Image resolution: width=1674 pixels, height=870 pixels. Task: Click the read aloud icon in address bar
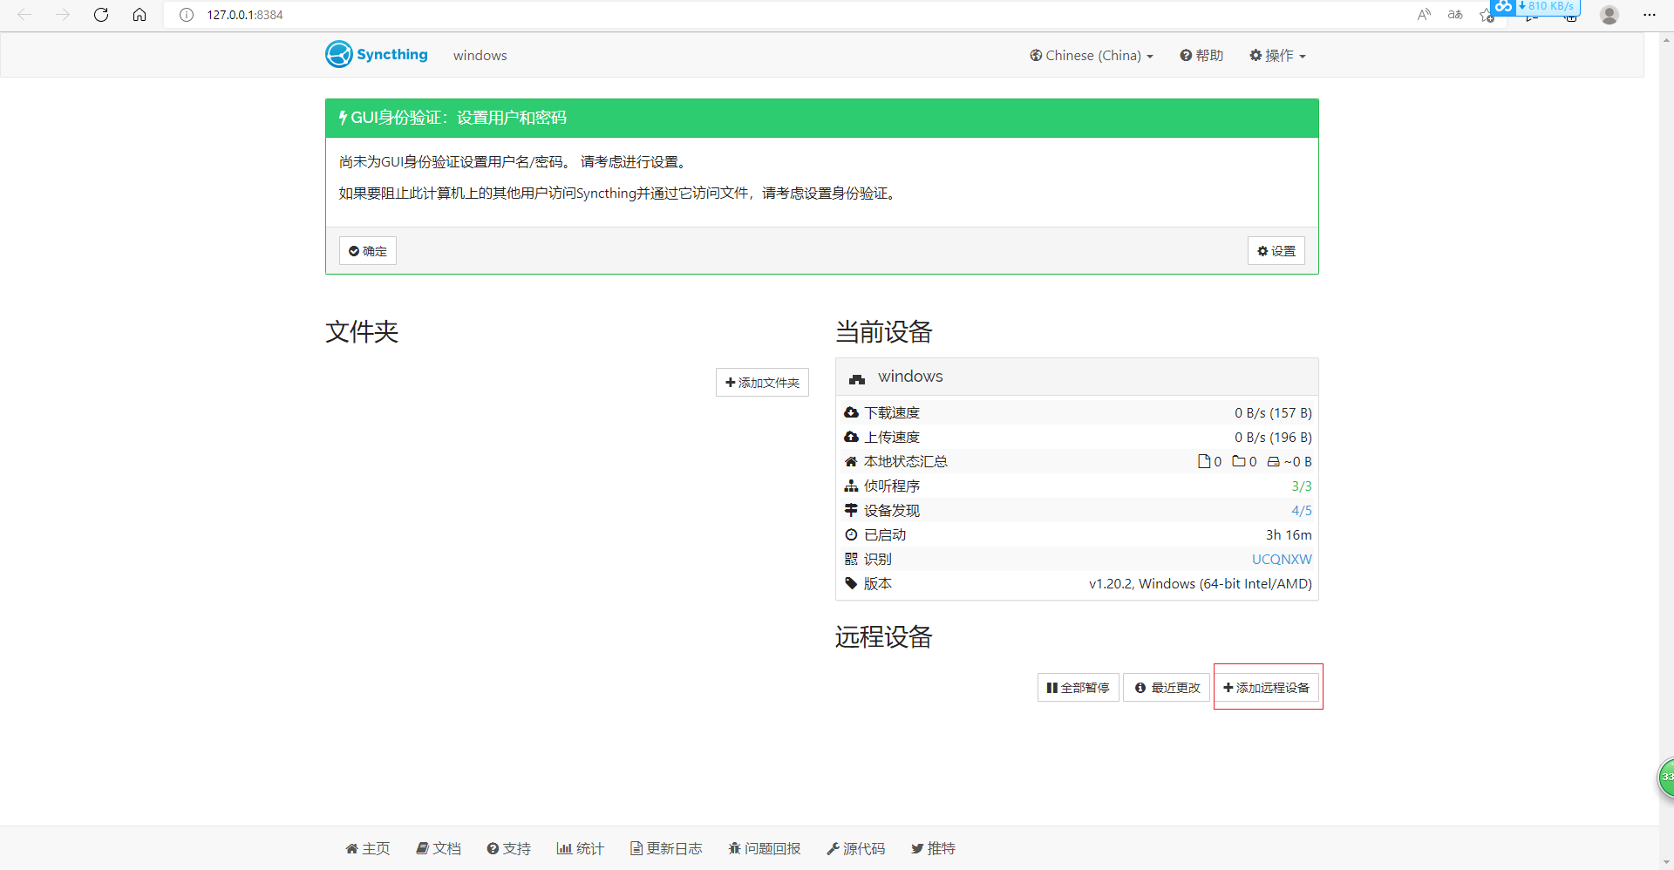[1424, 15]
